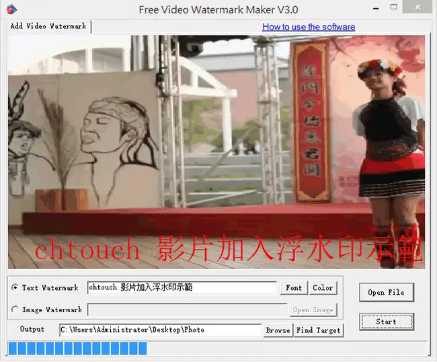Screen dimensions: 437x362
Task: Maximize the Watermark Maker window
Action: pyautogui.click(x=394, y=7)
